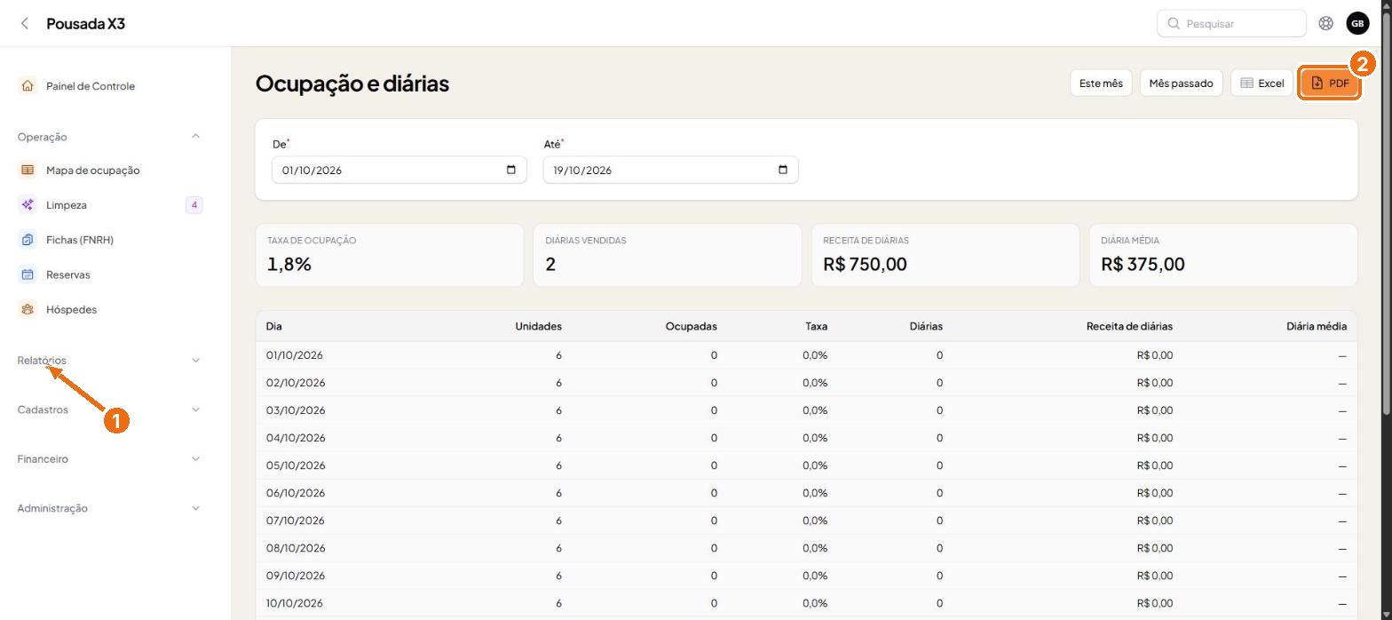Click the Unidades column header
Screen dimensions: 1392x620
coord(538,326)
